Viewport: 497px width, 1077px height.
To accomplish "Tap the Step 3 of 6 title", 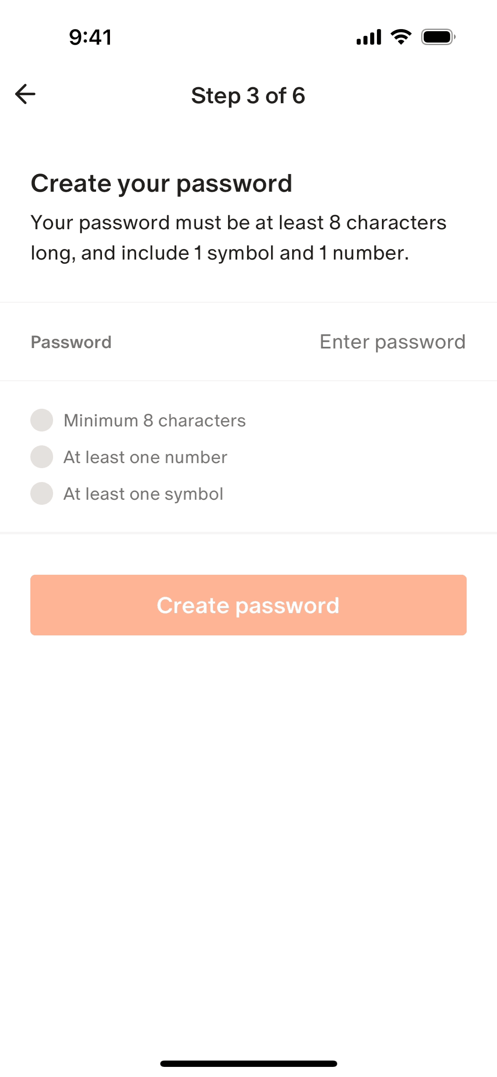I will tap(248, 96).
